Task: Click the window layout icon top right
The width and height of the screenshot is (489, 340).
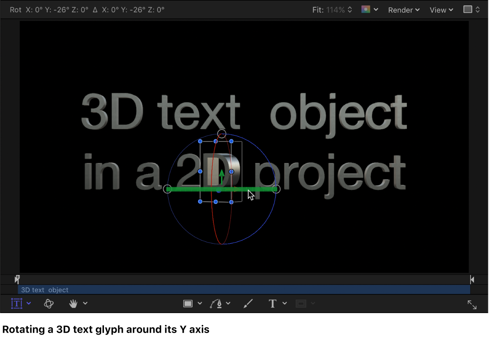Action: 468,10
